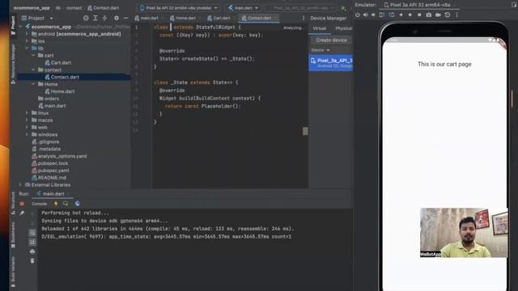Clear console with trash icon
The image size is (518, 291).
click(x=32, y=261)
